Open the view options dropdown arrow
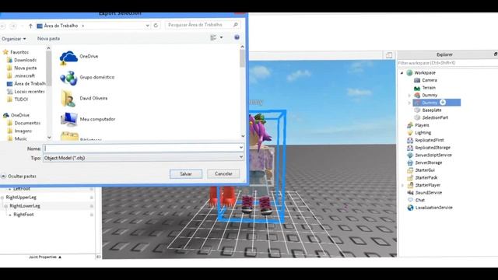 click(x=221, y=37)
